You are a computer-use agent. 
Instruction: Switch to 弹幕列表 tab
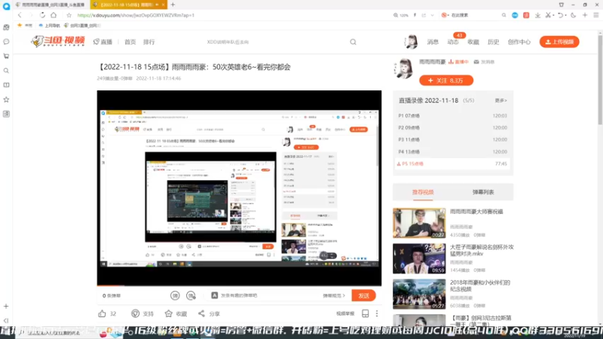483,192
